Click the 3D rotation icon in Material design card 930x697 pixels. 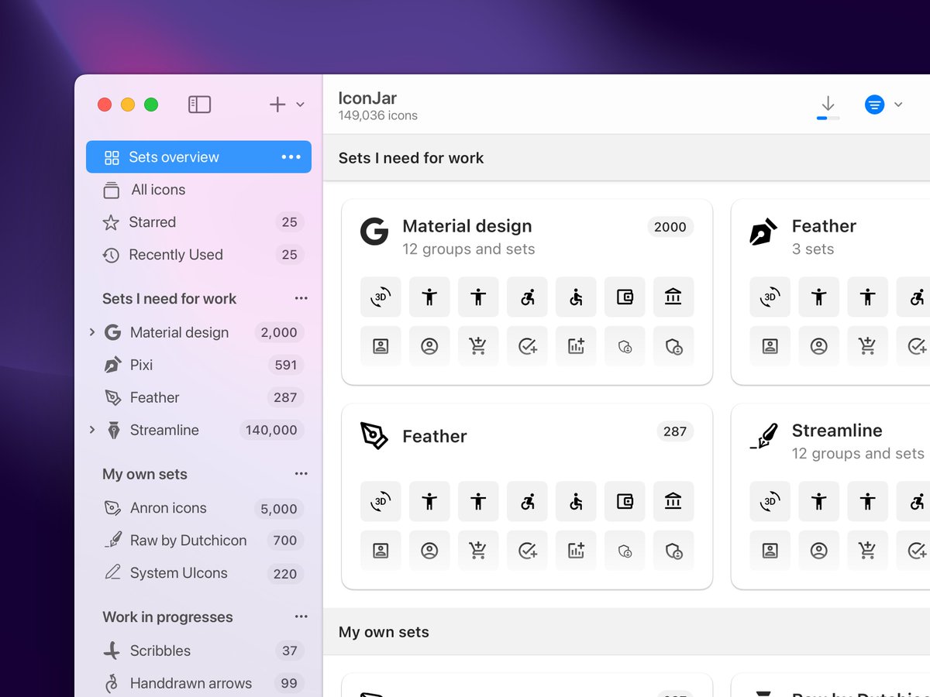pyautogui.click(x=381, y=297)
